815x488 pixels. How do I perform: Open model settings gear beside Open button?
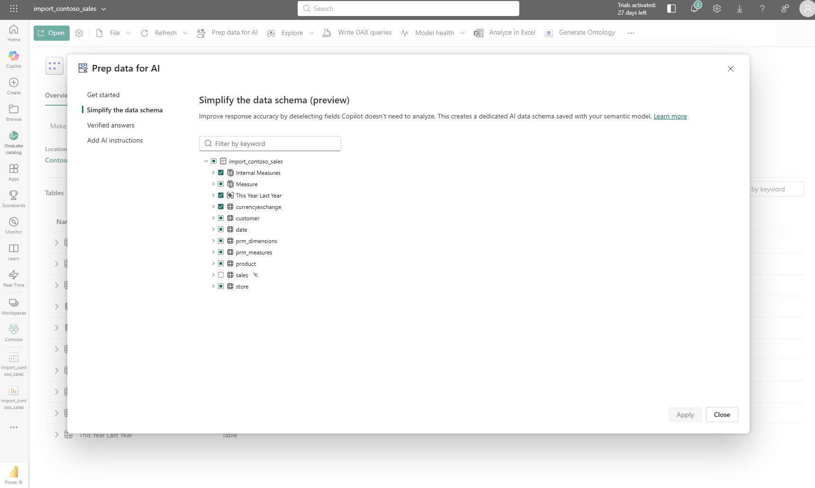click(x=79, y=33)
